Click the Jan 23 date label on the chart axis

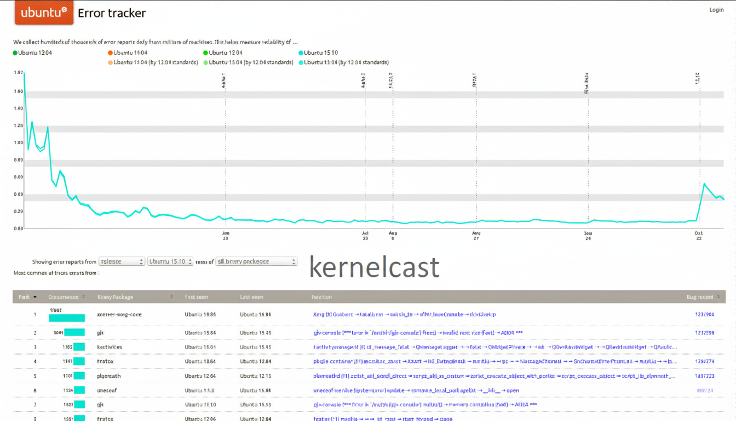226,236
